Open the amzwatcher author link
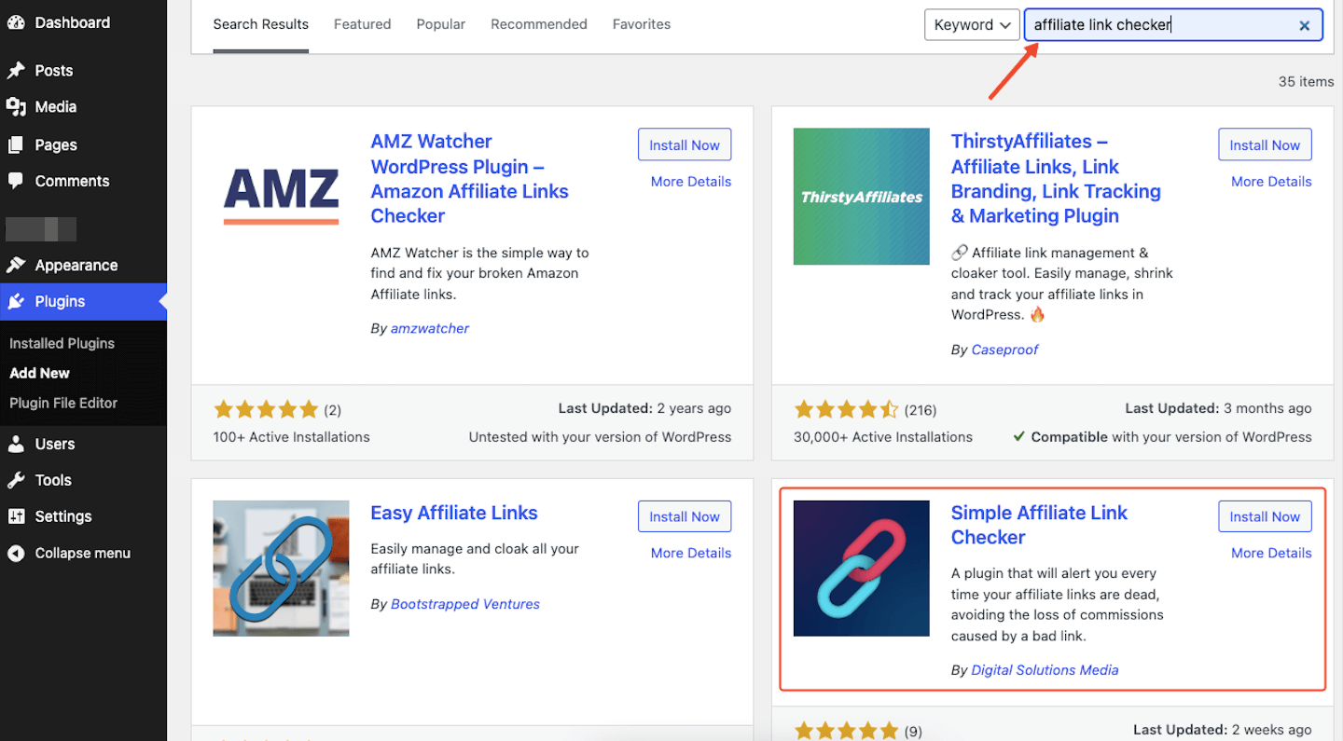The image size is (1343, 741). coord(430,328)
